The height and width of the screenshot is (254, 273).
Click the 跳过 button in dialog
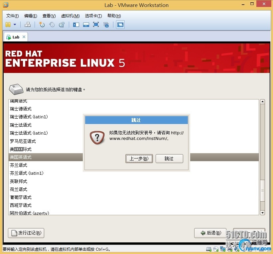(x=169, y=159)
